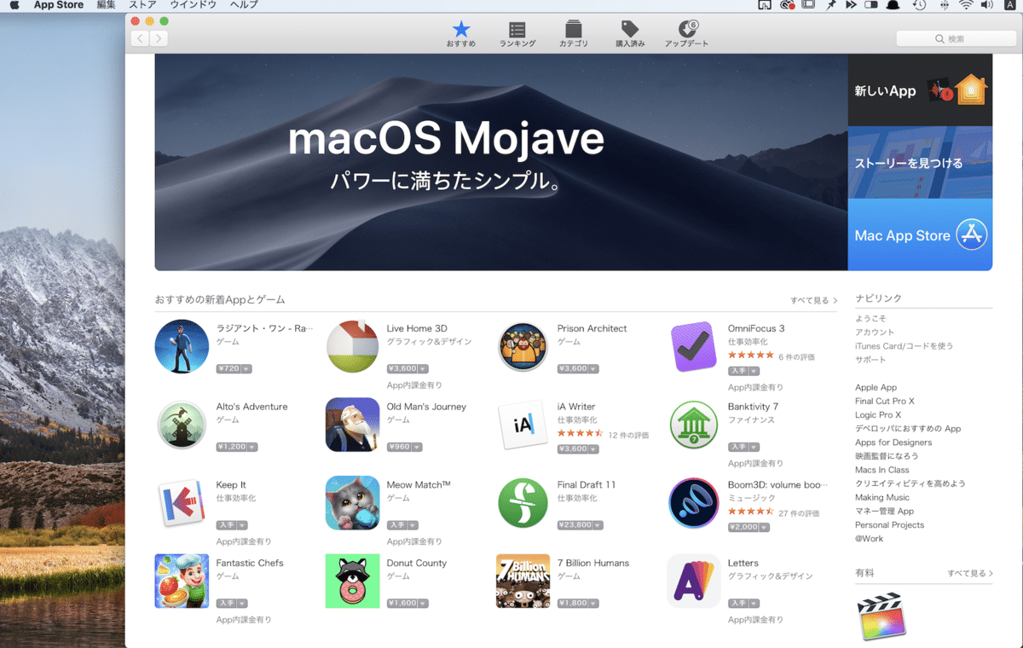
Task: Click the ¥1,800 button for 7 Billion Humans
Action: pos(578,604)
